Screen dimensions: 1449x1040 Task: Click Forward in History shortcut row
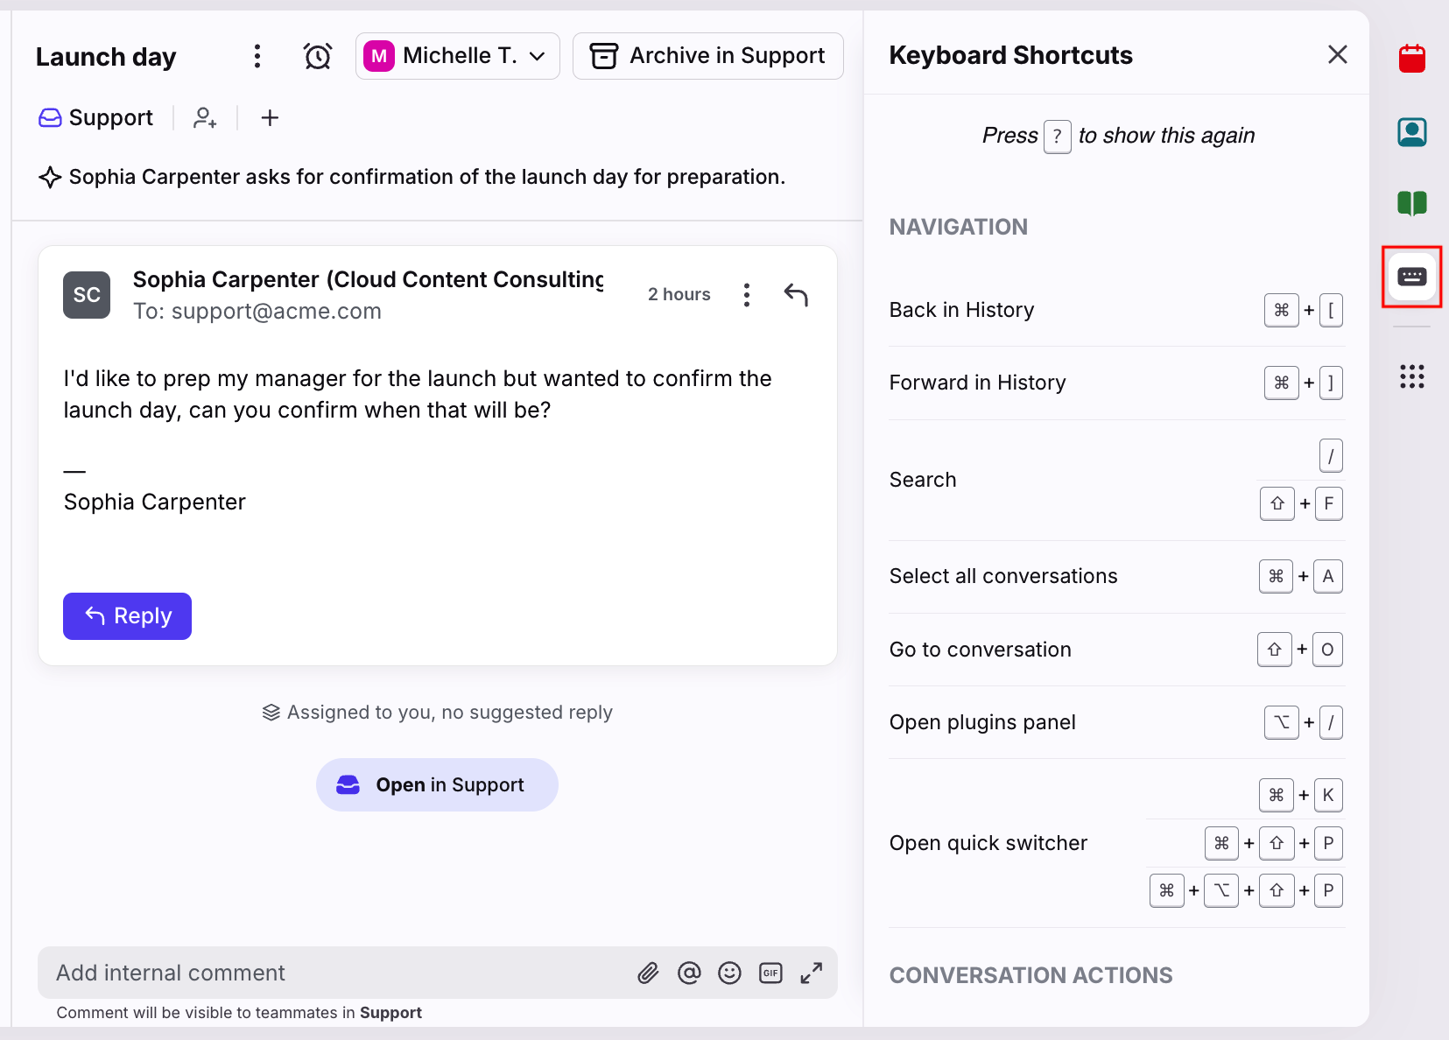point(1116,383)
